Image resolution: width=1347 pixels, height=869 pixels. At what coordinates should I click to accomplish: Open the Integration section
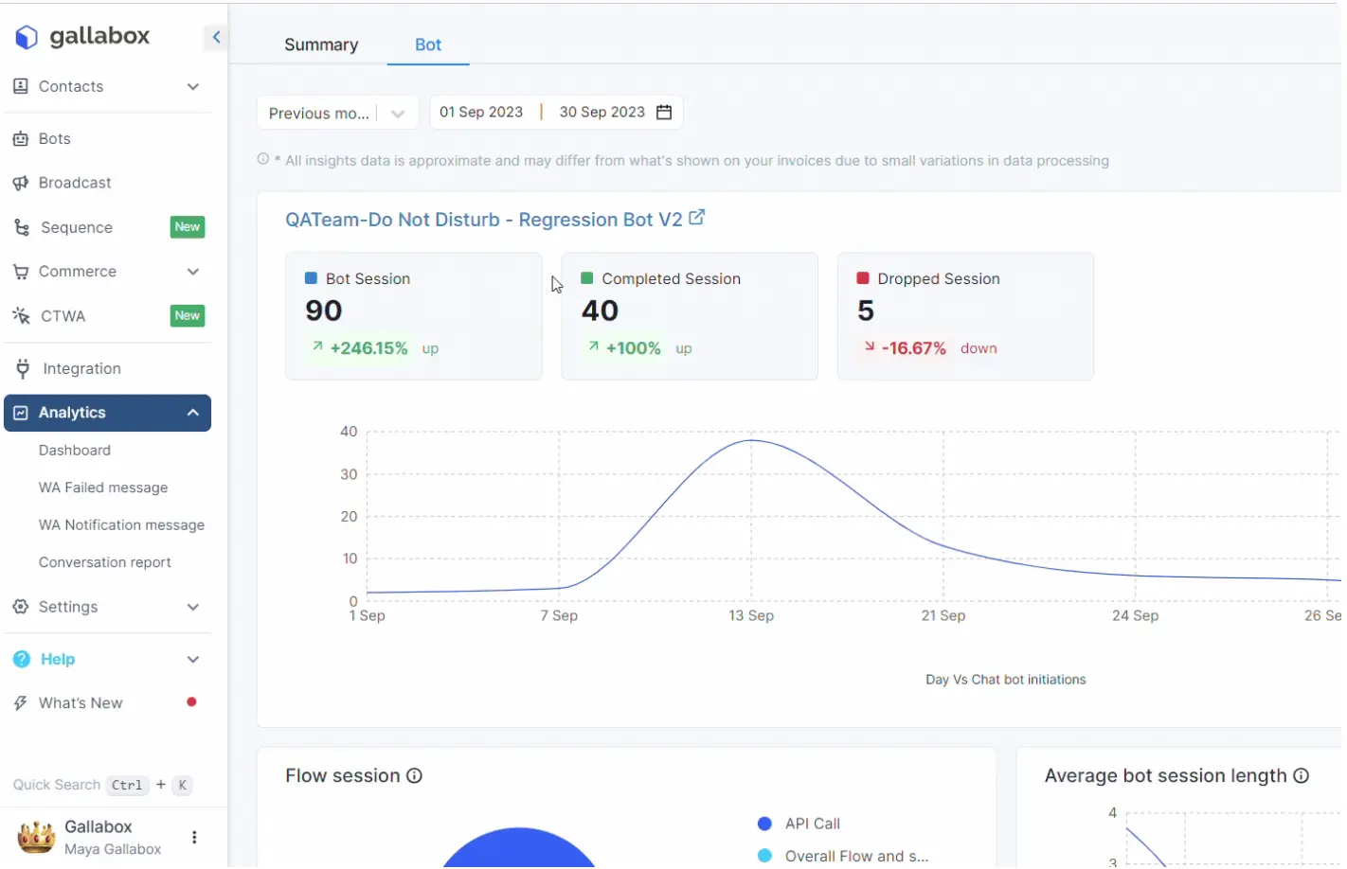click(x=81, y=369)
